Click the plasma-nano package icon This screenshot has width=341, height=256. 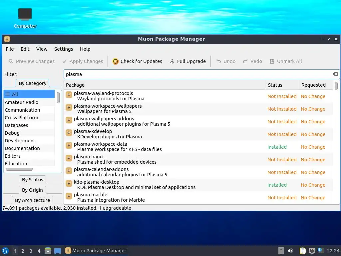click(x=69, y=158)
